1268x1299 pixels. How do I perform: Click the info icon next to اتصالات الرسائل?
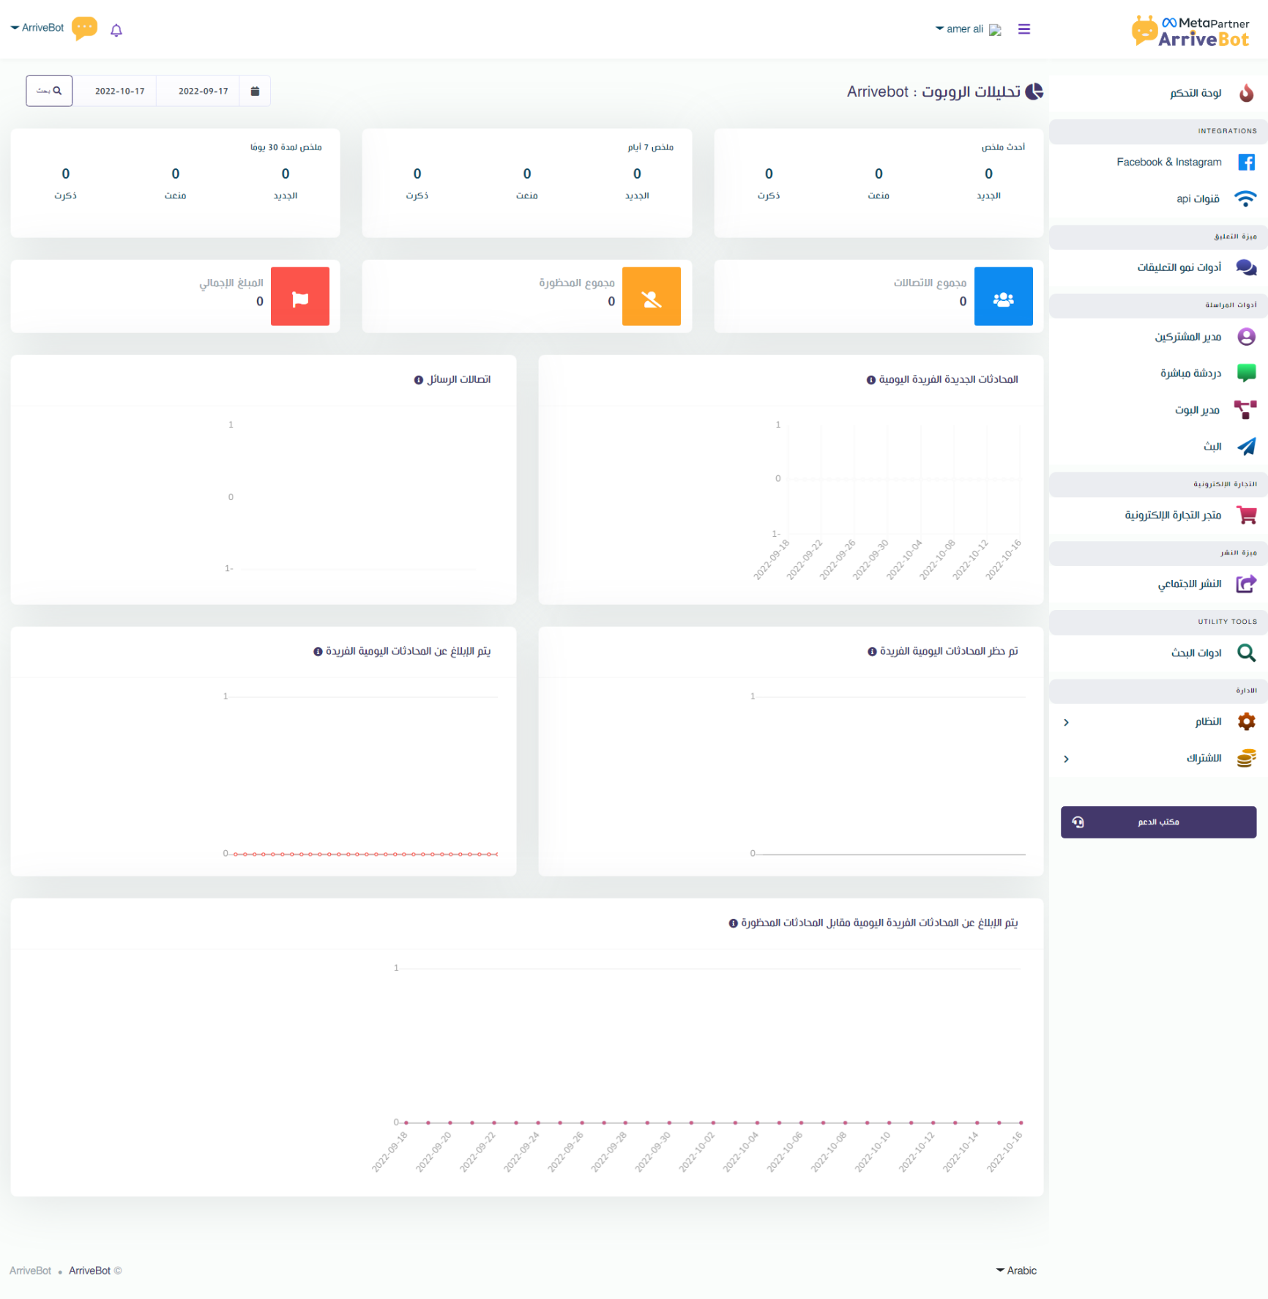[x=419, y=380]
